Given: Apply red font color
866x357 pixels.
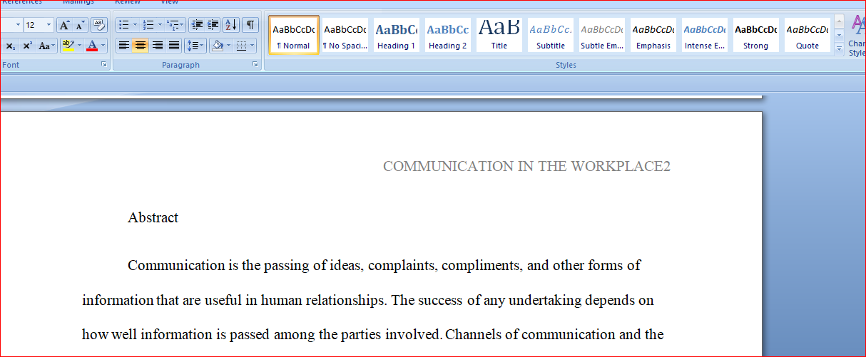Looking at the screenshot, I should pyautogui.click(x=91, y=46).
